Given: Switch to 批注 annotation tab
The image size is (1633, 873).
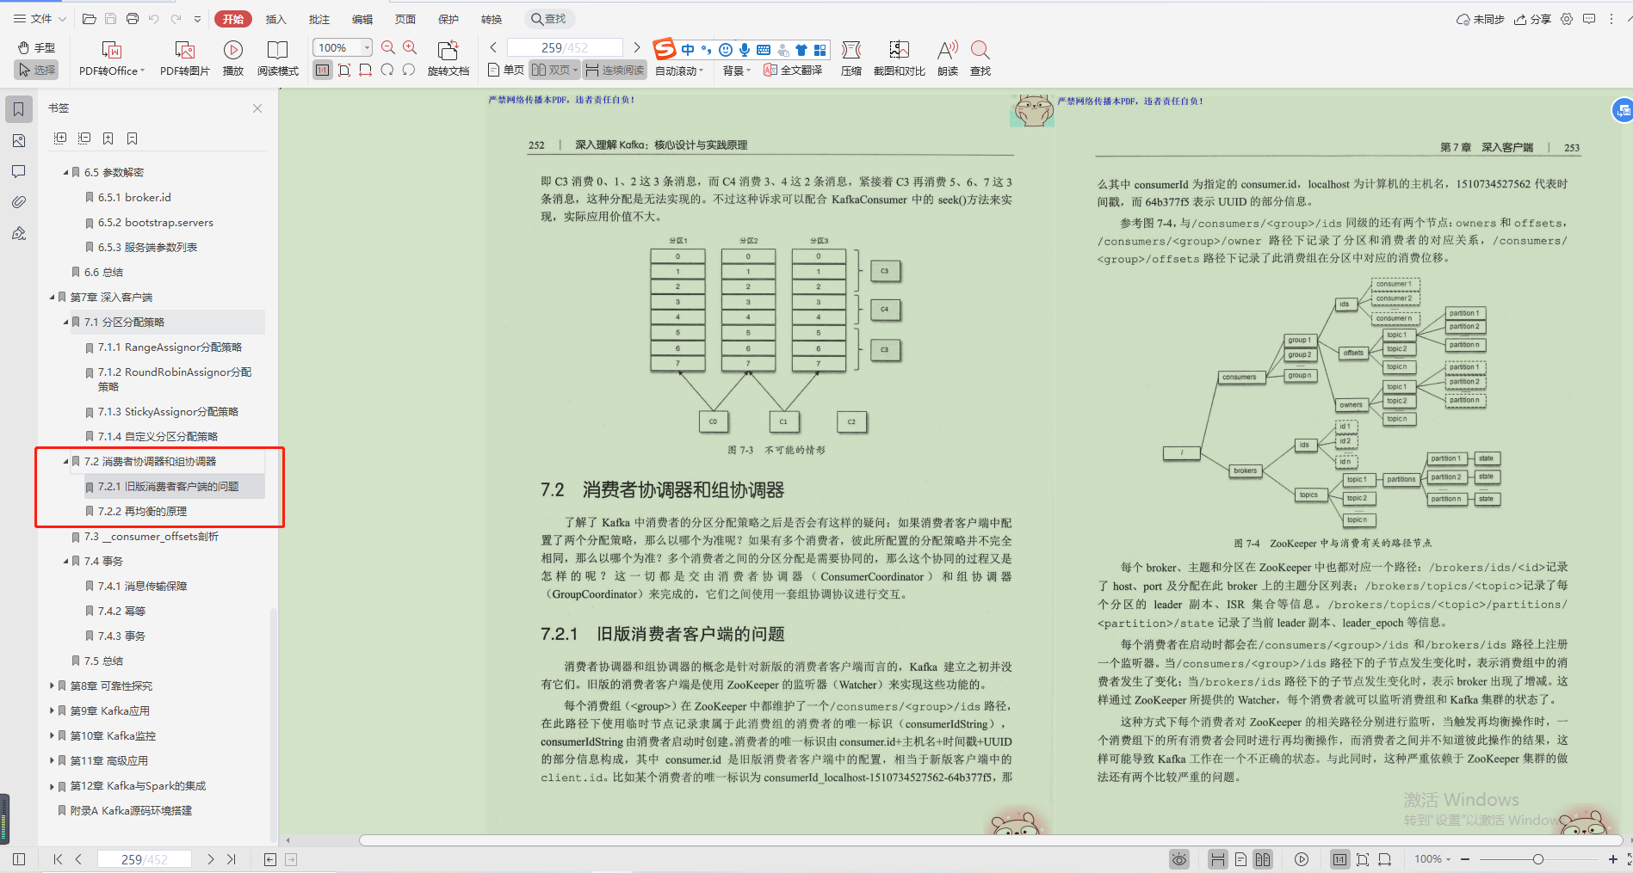Looking at the screenshot, I should (319, 19).
